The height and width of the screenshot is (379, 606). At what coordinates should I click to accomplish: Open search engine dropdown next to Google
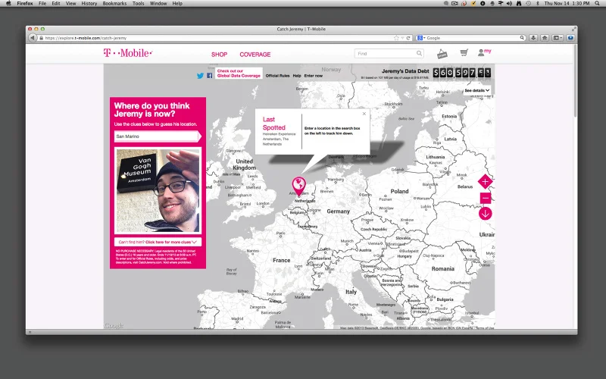click(x=421, y=38)
